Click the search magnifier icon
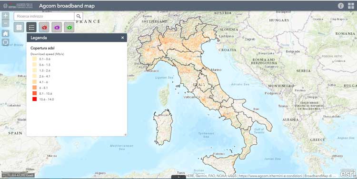Image resolution: width=357 pixels, height=179 pixels. (79, 16)
